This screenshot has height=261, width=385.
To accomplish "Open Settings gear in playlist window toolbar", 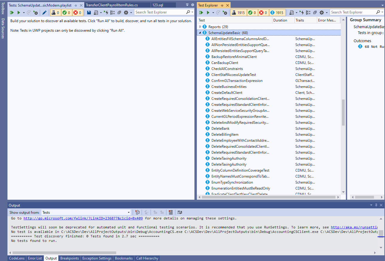I will point(126,13).
